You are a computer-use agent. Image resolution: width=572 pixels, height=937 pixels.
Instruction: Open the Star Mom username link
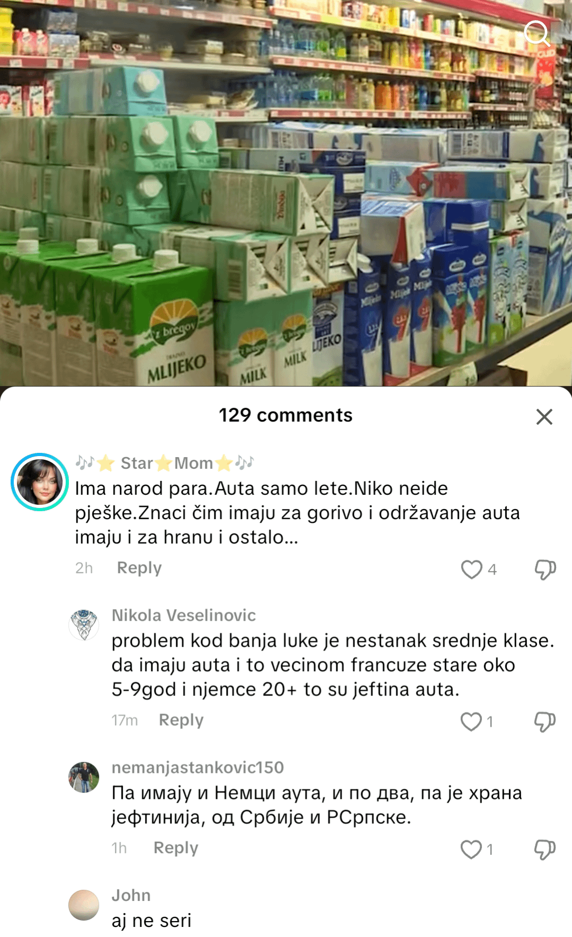(165, 463)
